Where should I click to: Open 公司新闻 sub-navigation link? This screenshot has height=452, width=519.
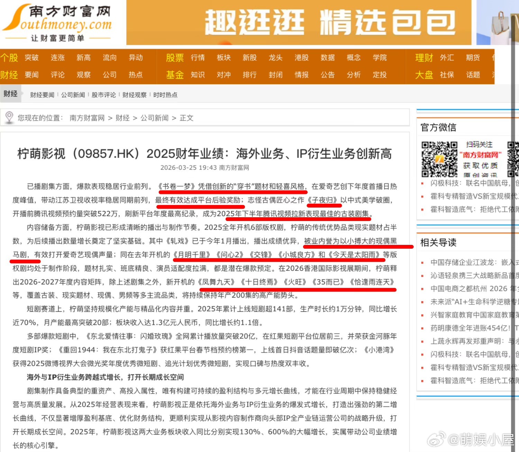(x=73, y=95)
